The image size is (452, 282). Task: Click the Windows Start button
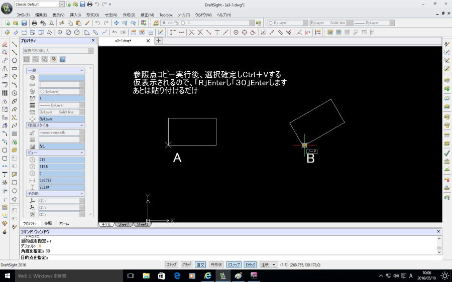click(7, 275)
